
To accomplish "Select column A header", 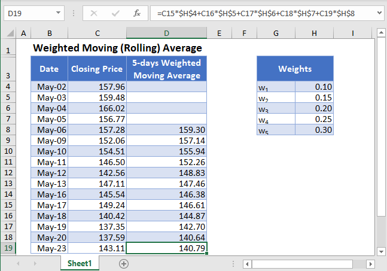I will click(x=23, y=33).
